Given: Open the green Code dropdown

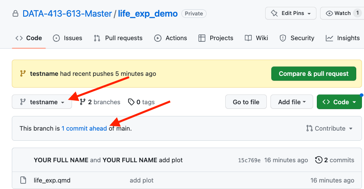Looking at the screenshot, I should [339, 102].
